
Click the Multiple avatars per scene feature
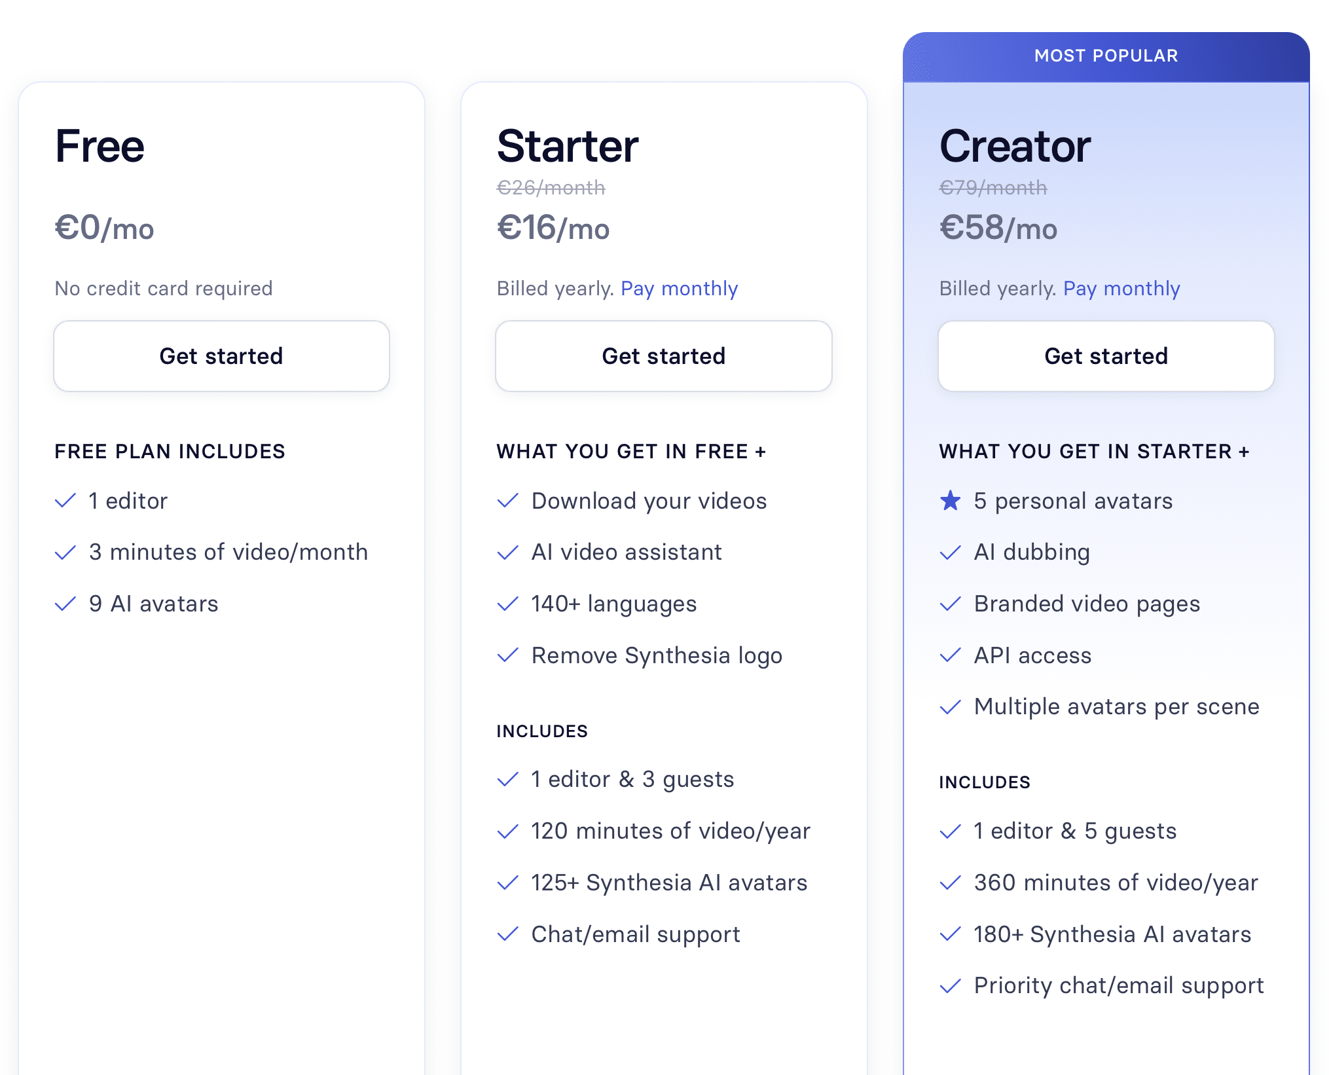tap(1116, 707)
